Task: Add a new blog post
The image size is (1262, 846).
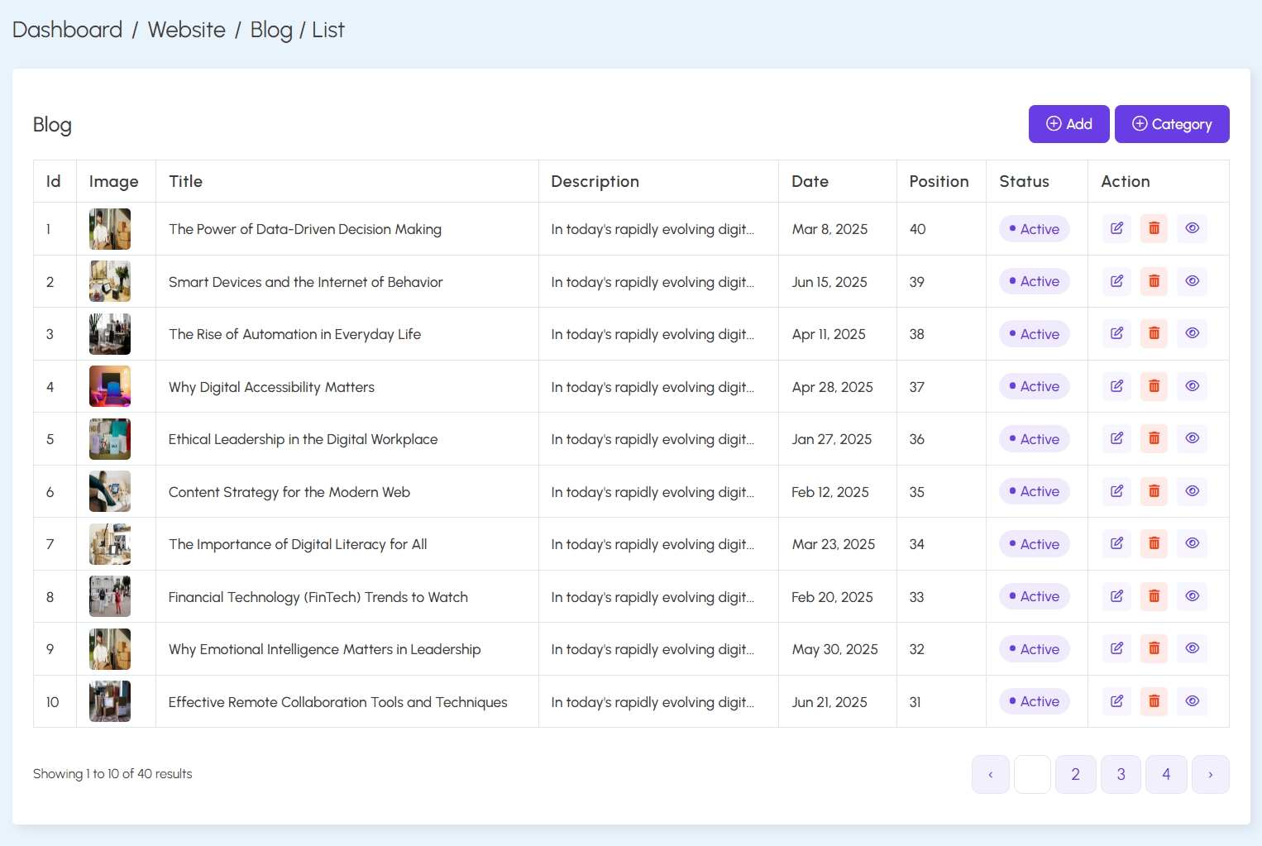Action: pos(1069,124)
